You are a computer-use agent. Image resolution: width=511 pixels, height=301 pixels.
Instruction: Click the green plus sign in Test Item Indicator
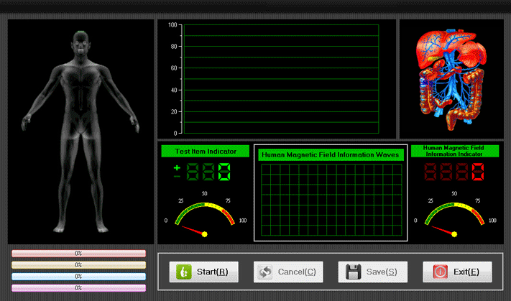[x=177, y=167]
